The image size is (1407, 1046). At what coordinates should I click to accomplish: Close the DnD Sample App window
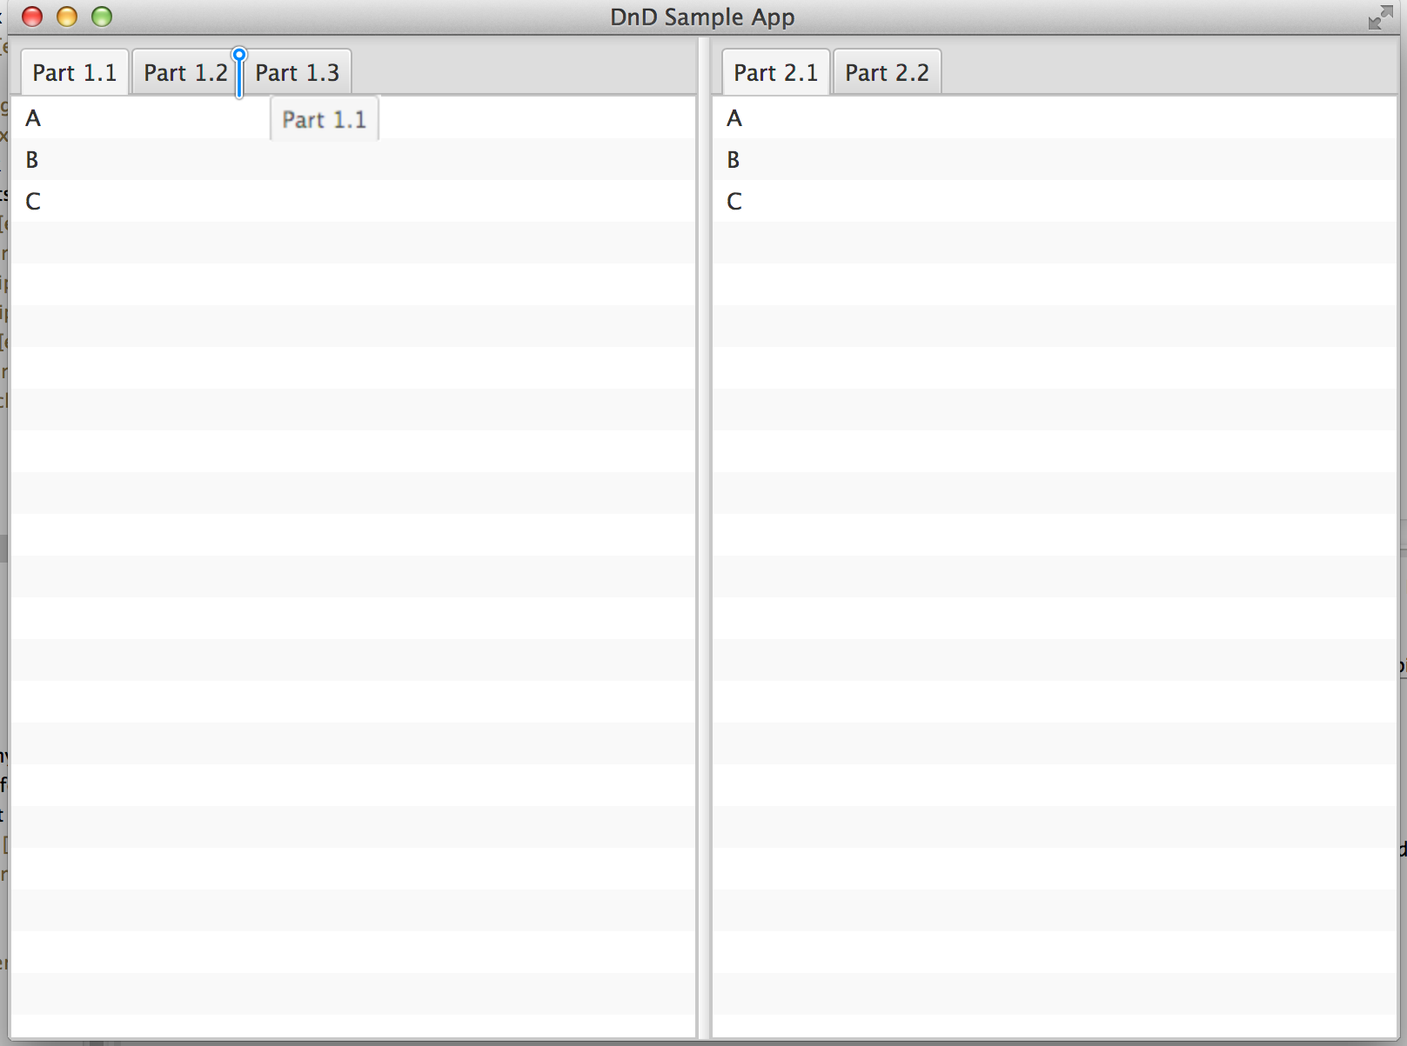(32, 17)
